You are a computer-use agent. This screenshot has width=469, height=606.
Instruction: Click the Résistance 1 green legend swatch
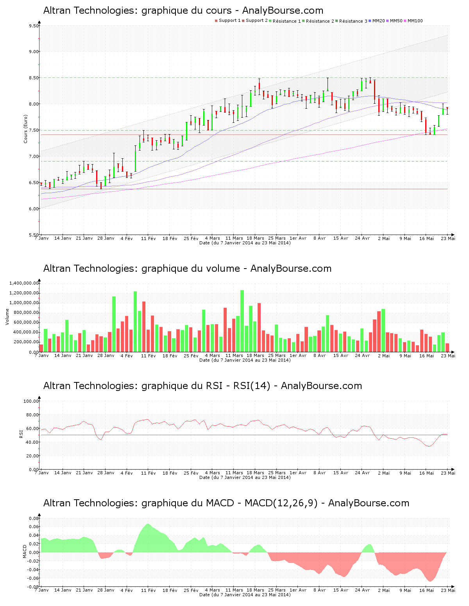point(270,21)
